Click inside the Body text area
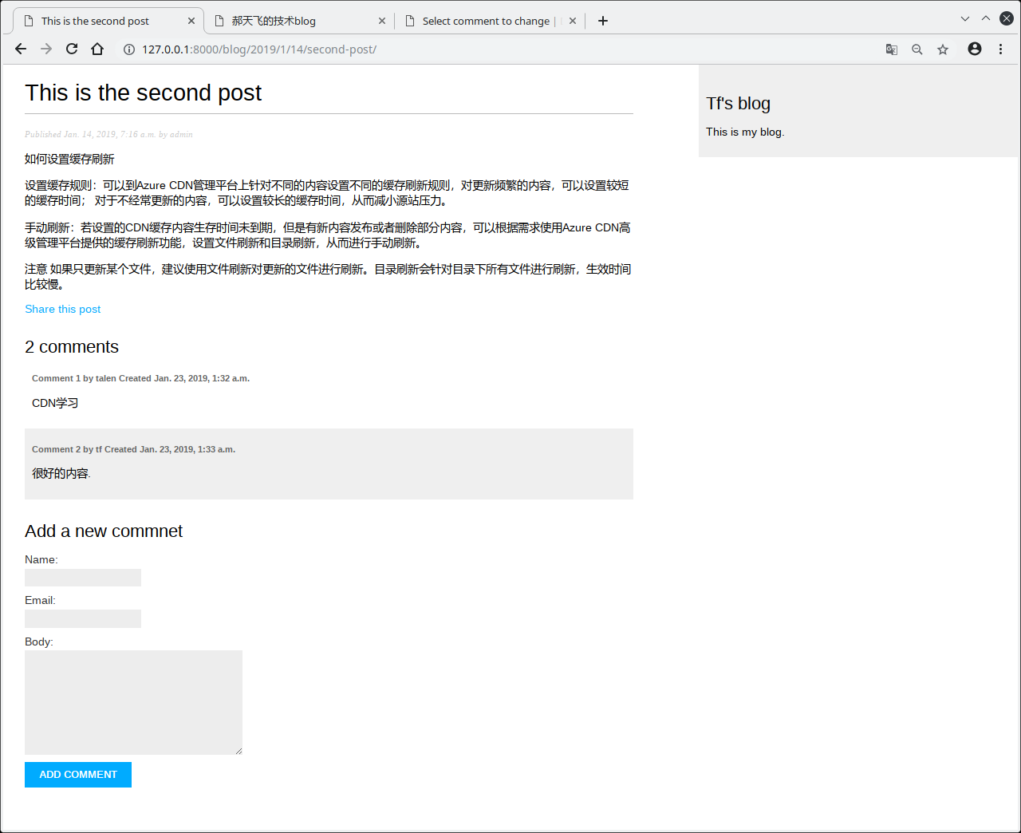Image resolution: width=1021 pixels, height=833 pixels. pos(133,702)
